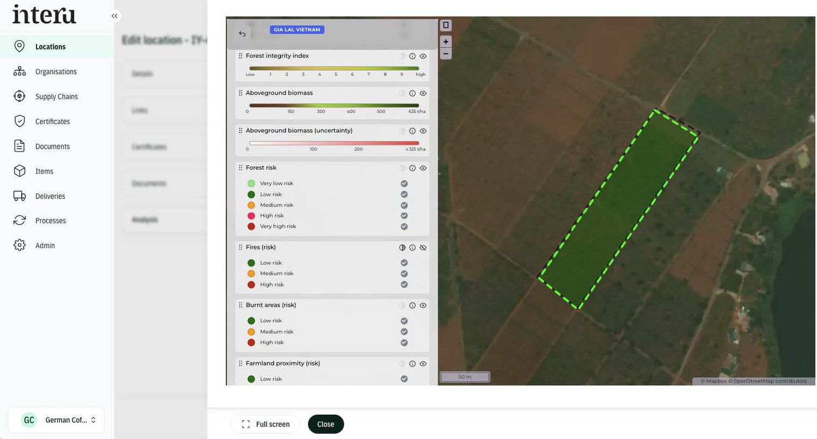Viewport: 817px width, 439px height.
Task: Toggle the Forest risk layer visibility
Action: pos(423,168)
